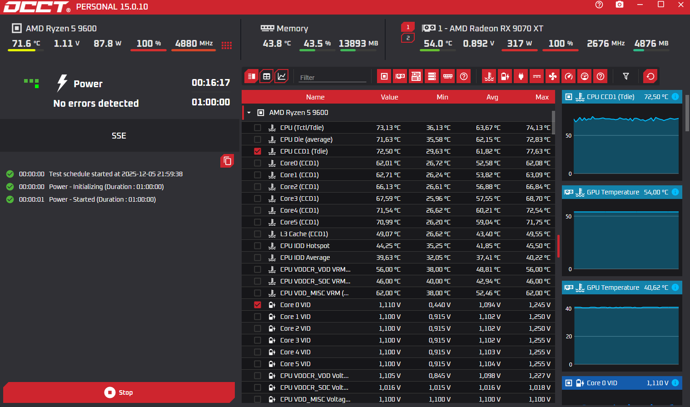Click the "Test schedule started" log entry
Screen dimensions: 690x407
[116, 174]
